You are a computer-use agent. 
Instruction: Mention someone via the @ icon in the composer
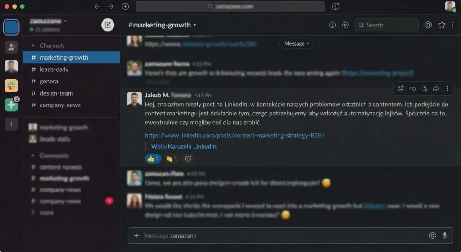tap(433, 235)
